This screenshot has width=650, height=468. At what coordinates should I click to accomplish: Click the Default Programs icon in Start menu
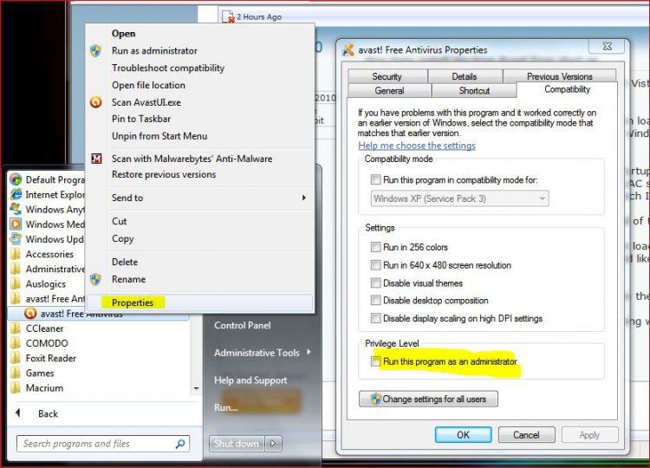click(x=16, y=179)
